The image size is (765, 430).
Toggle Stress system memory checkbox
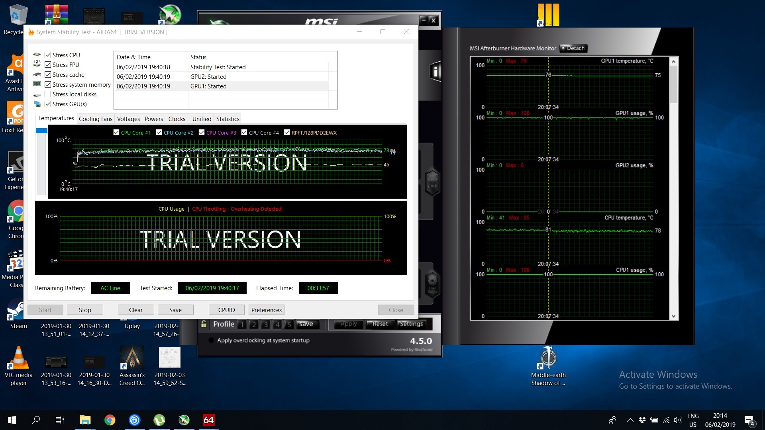pos(48,84)
